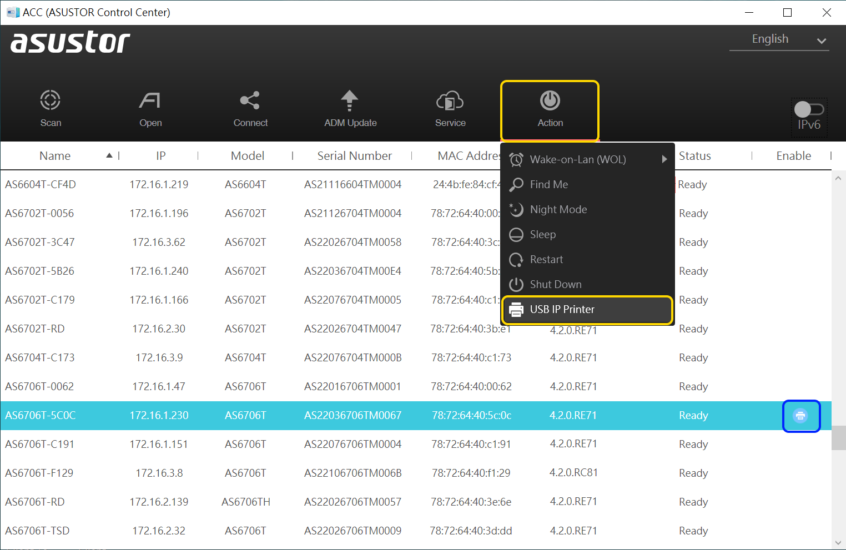Choose Restart from the Action menu

point(588,259)
